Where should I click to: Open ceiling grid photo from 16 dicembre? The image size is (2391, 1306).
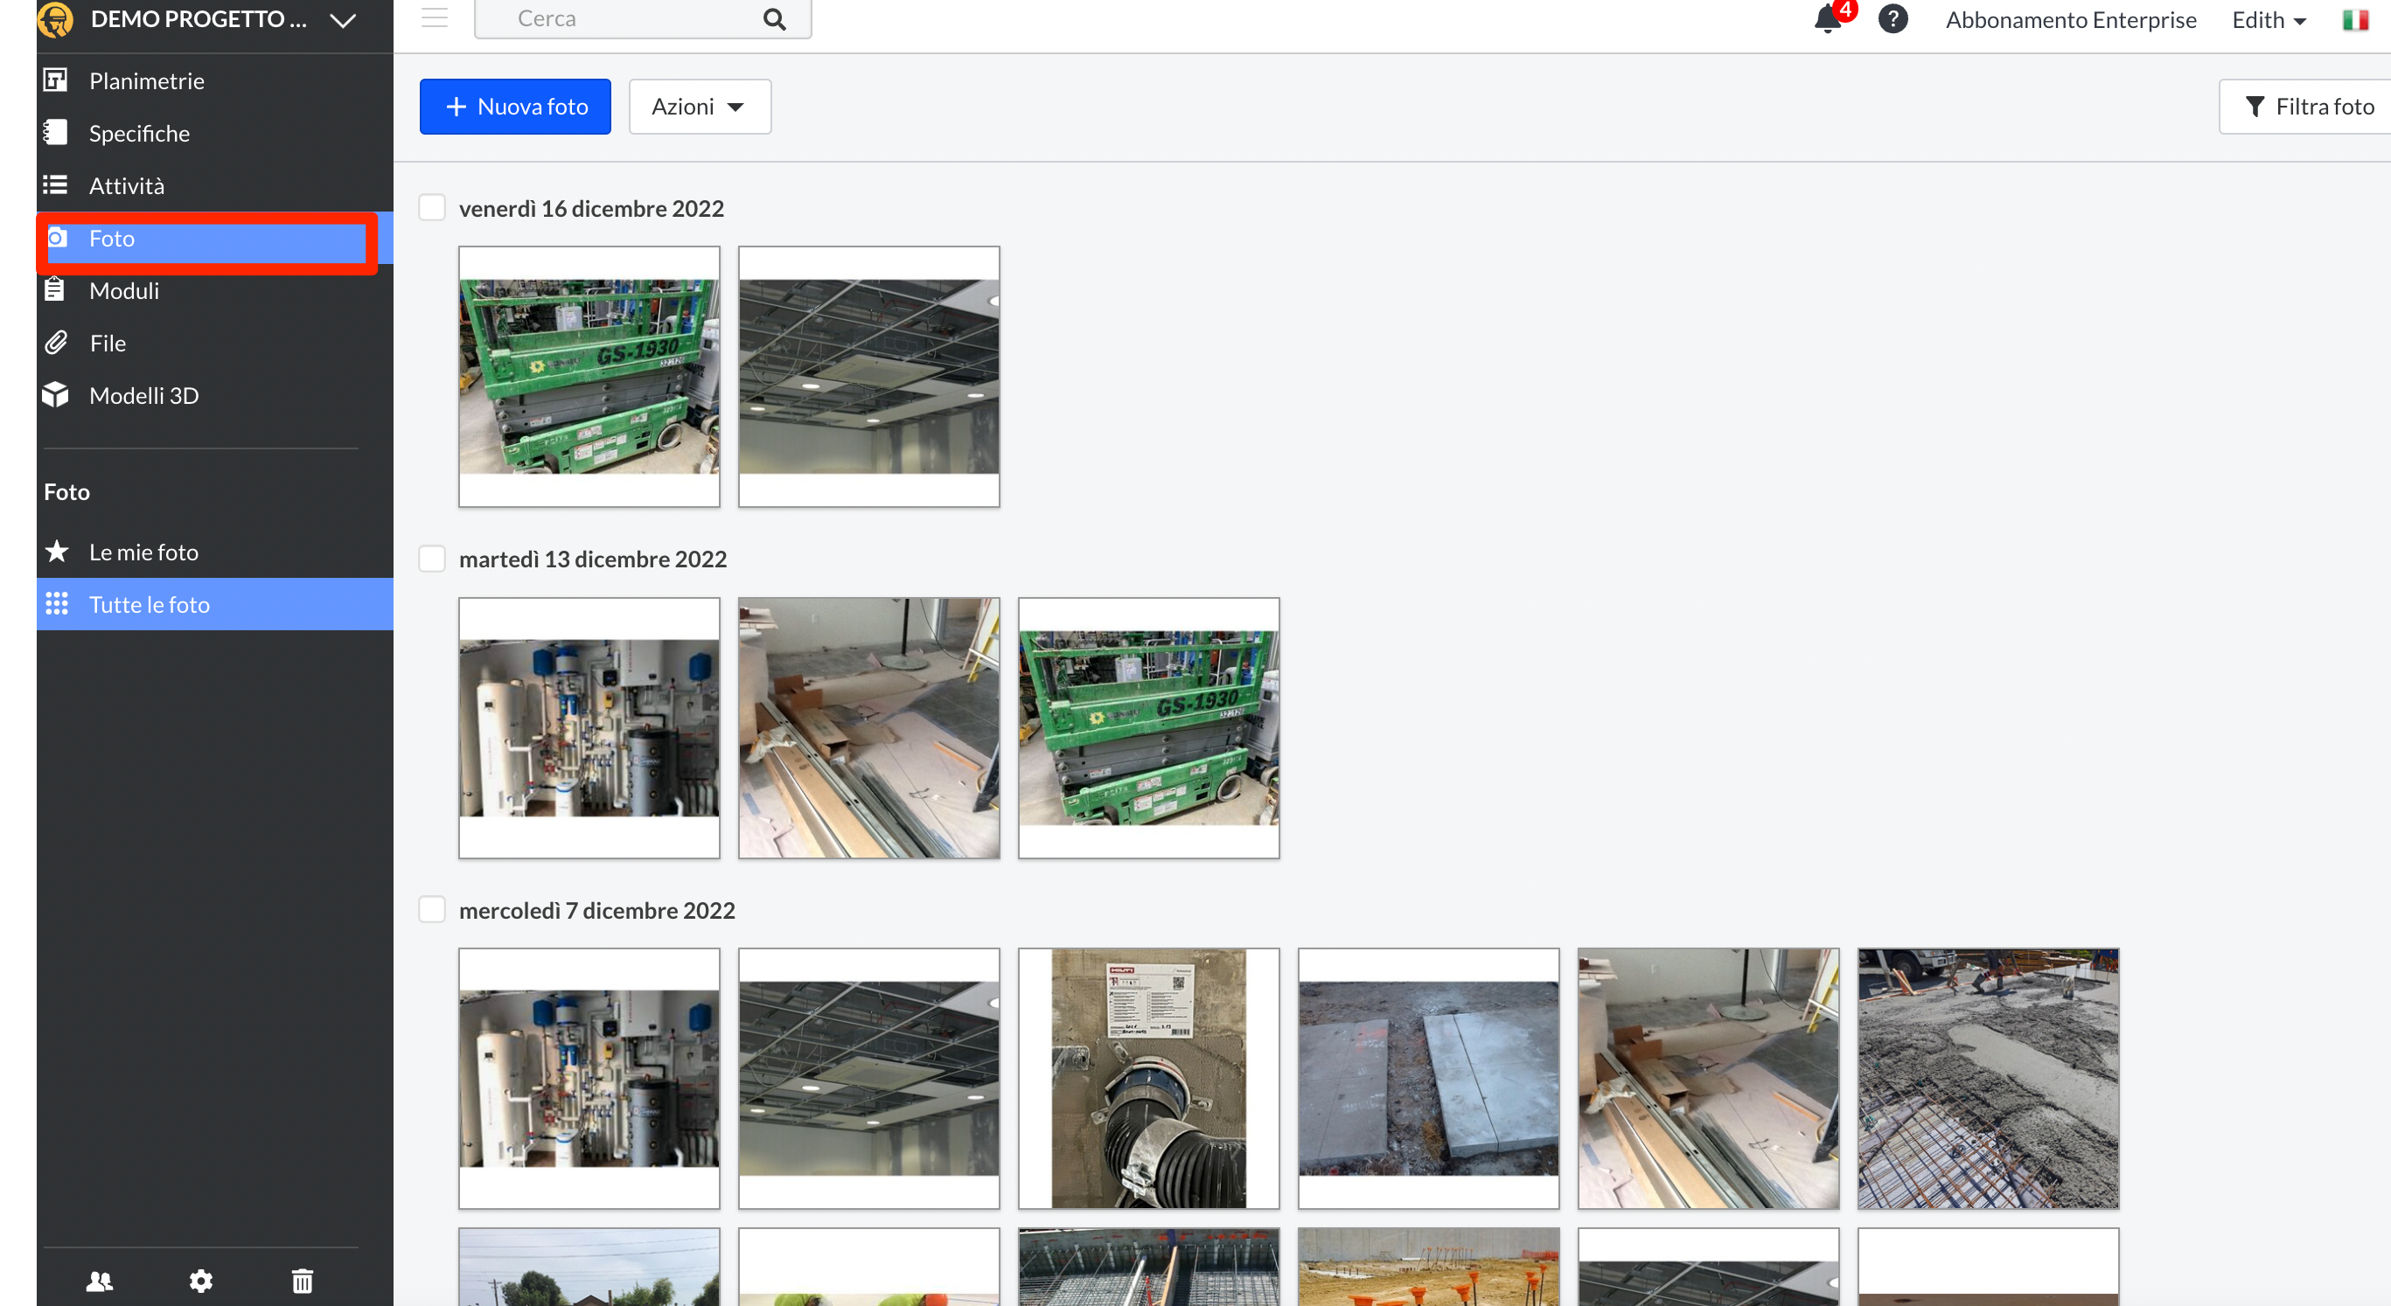click(x=868, y=377)
